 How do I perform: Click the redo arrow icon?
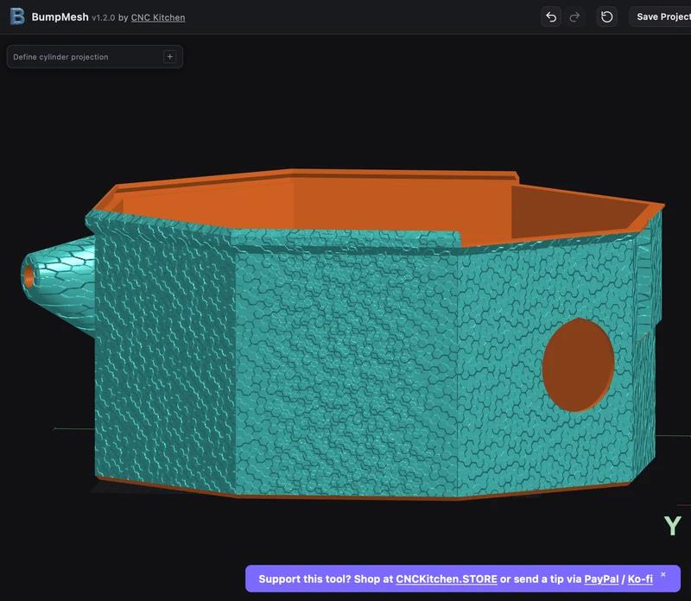(574, 17)
